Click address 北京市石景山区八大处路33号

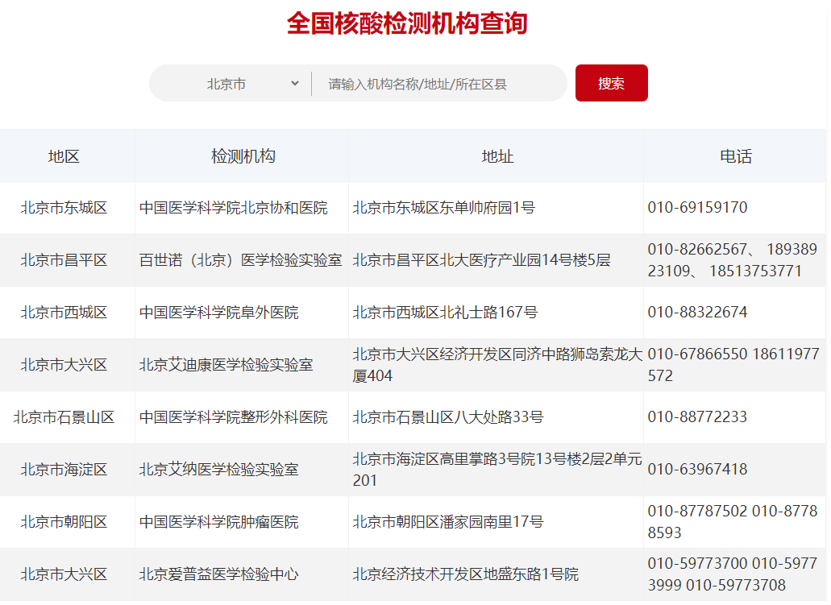(448, 417)
